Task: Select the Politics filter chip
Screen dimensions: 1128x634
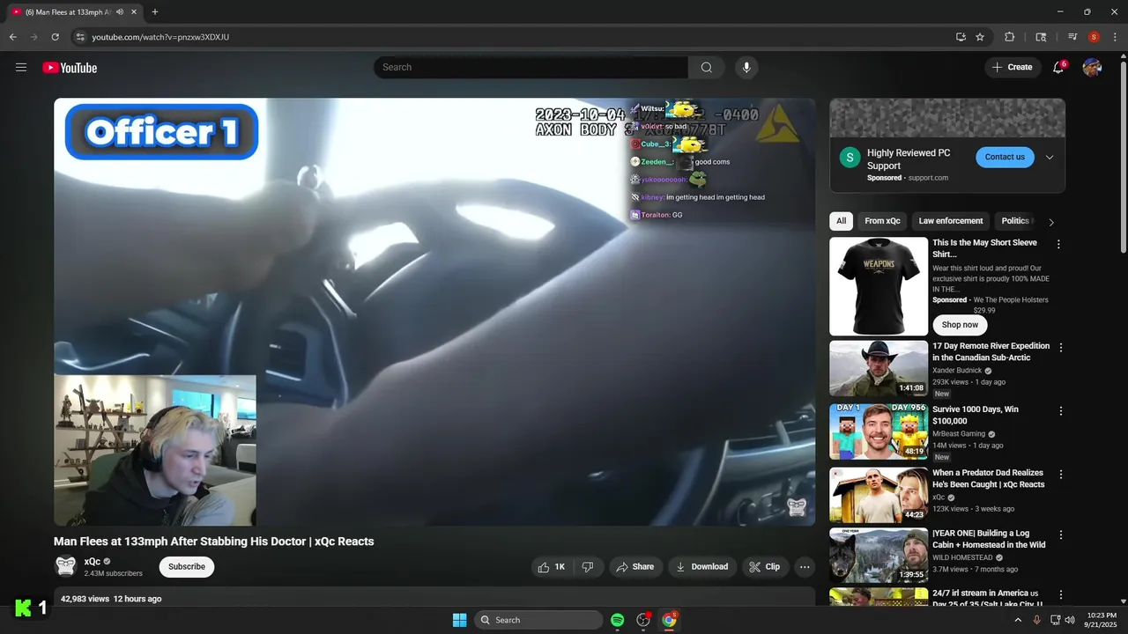Action: tap(1016, 221)
